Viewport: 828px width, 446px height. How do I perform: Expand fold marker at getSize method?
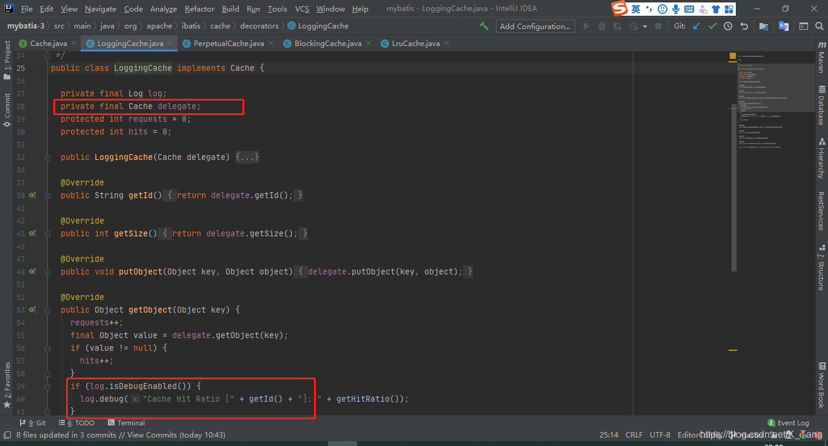point(47,233)
